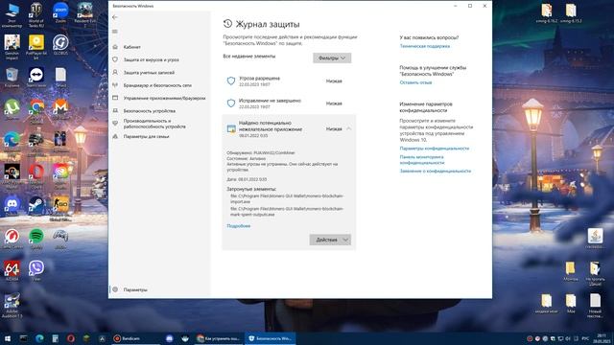Open the AIDA64 desktop shortcut
Viewport: 614px width, 345px height.
12,270
